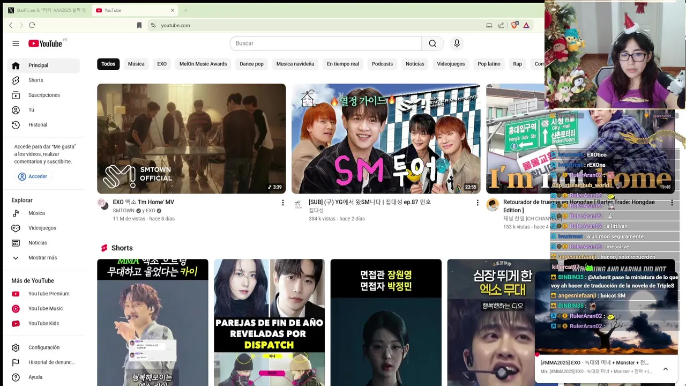Click the search magnifier button
Screen dimensions: 686x386
coord(433,43)
